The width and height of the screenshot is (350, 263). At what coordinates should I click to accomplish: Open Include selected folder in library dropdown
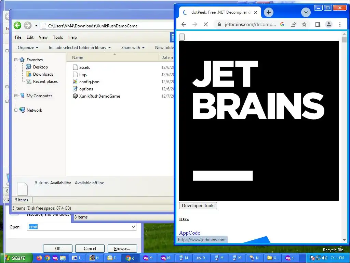[80, 48]
